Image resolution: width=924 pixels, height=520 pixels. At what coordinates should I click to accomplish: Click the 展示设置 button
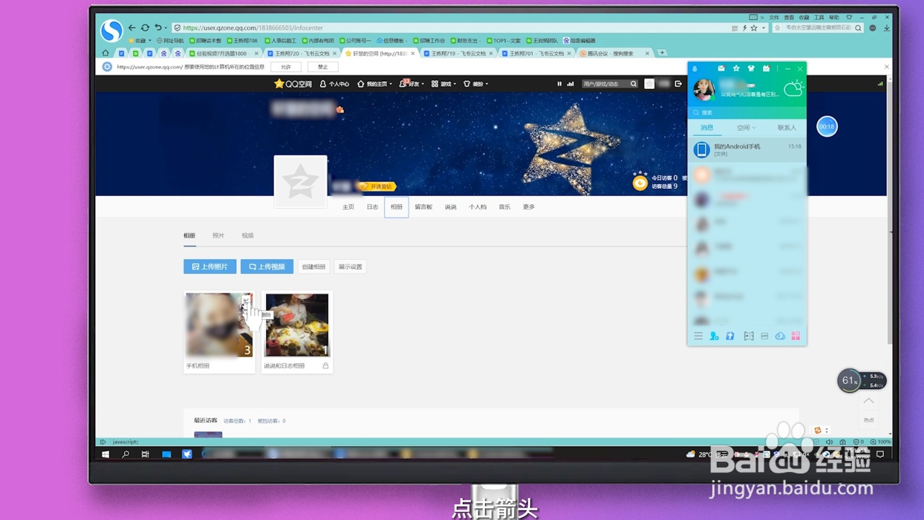350,266
